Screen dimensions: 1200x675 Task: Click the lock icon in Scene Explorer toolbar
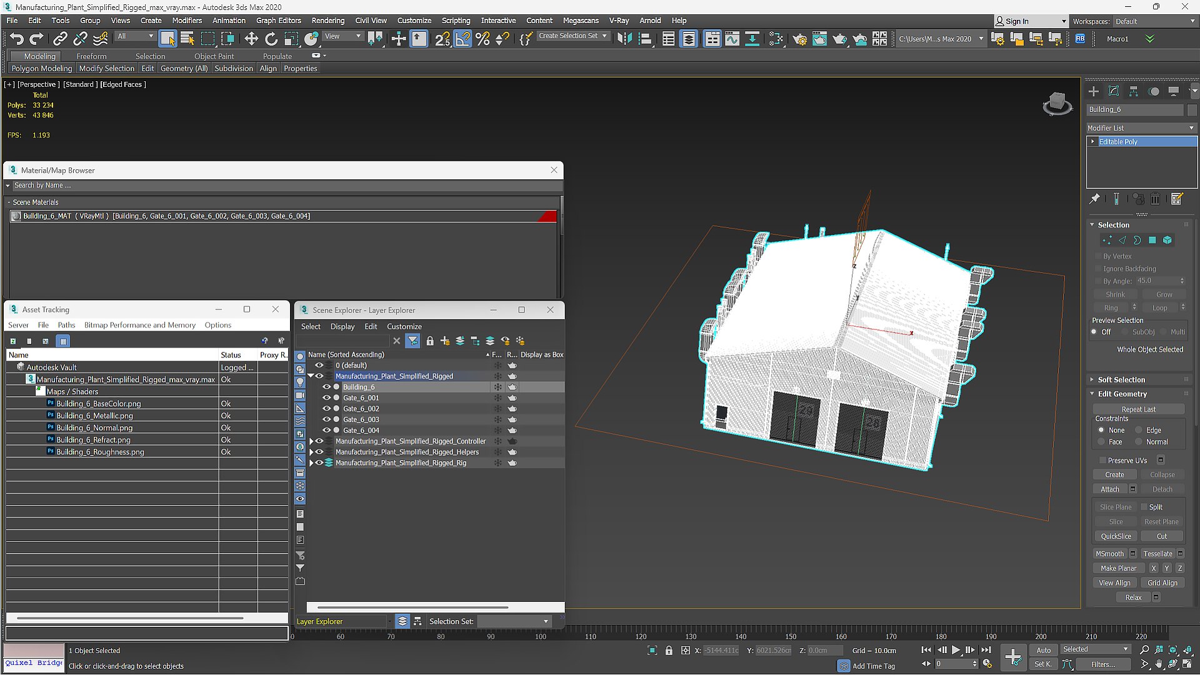[x=430, y=341]
